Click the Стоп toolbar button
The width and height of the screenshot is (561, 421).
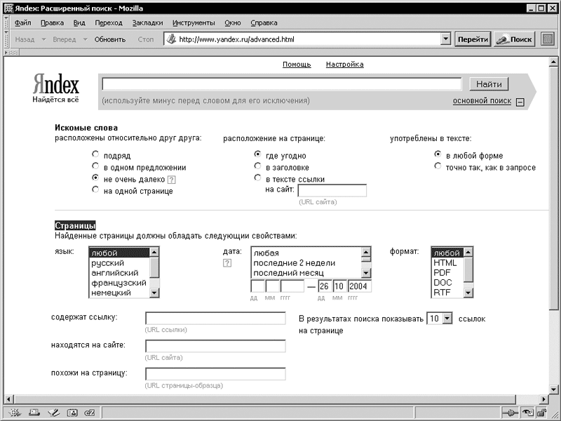146,39
